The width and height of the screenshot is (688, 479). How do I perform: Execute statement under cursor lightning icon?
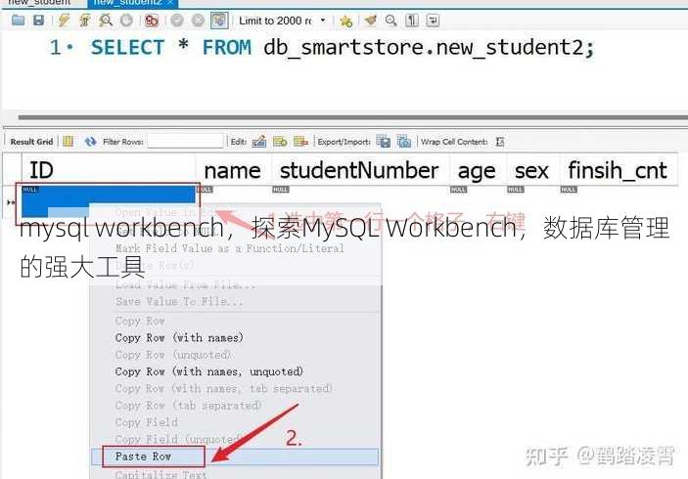point(85,21)
